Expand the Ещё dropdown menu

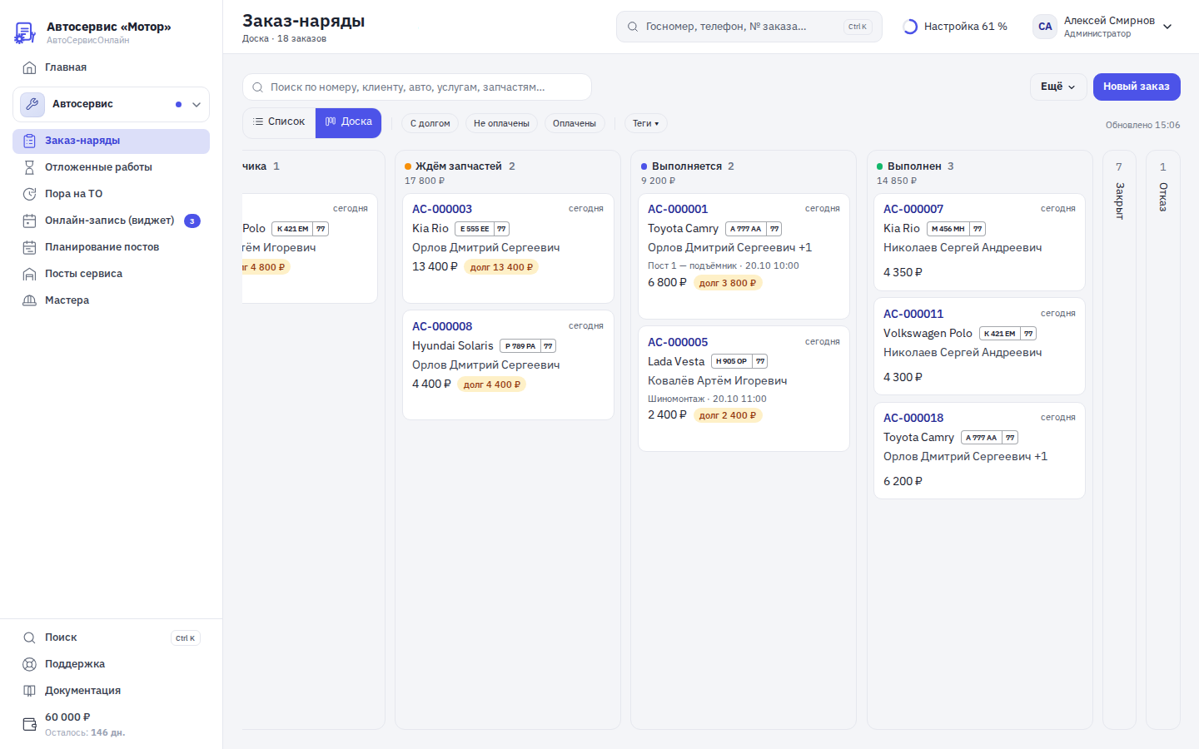[1057, 87]
